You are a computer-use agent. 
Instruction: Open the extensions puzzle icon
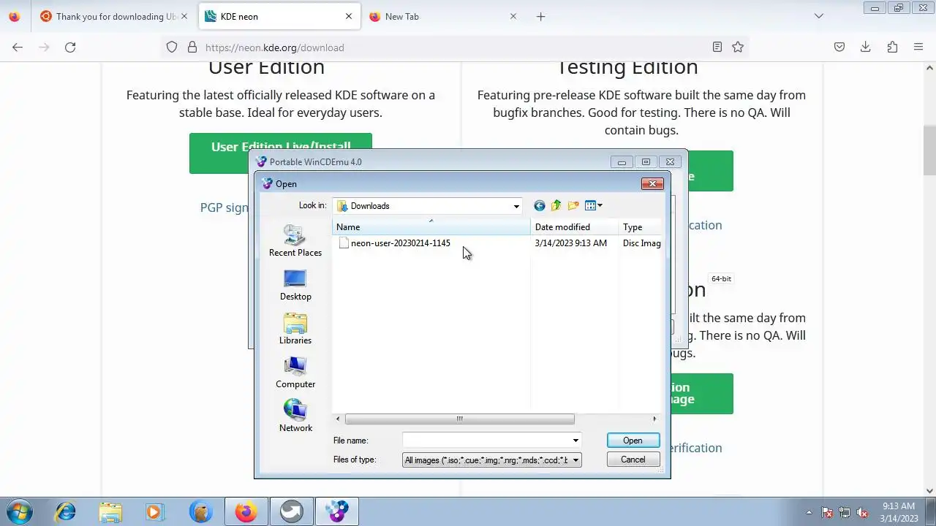pyautogui.click(x=892, y=47)
